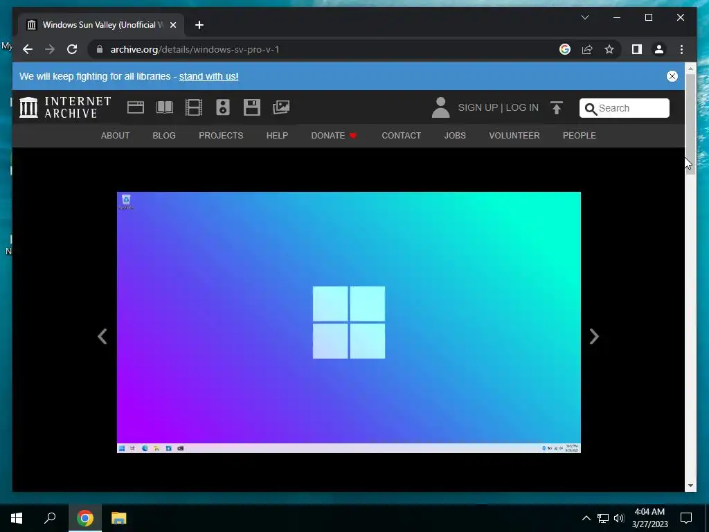Click the stand with us link
Viewport: 709px width, 532px height.
click(208, 76)
